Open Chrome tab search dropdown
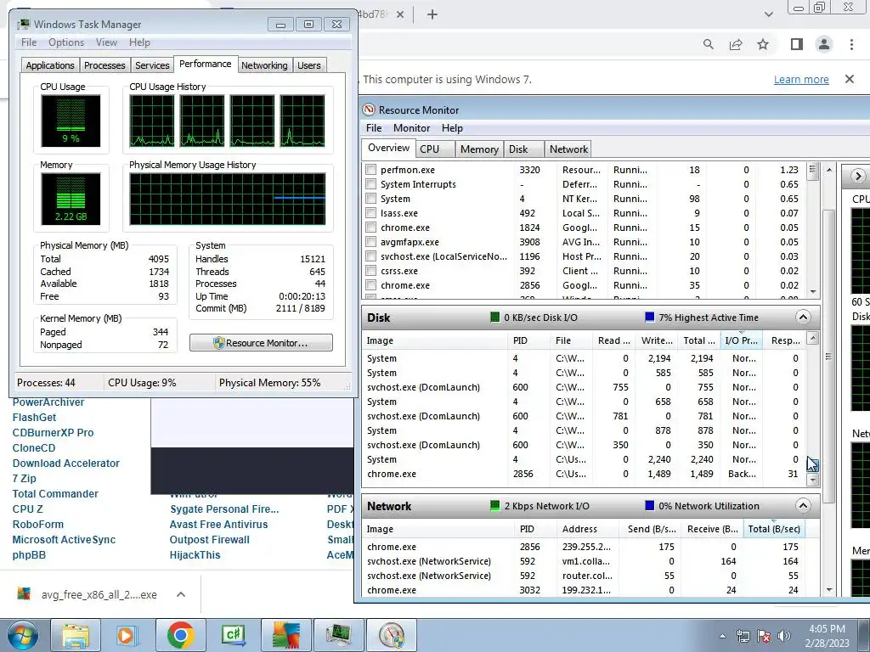 (768, 14)
